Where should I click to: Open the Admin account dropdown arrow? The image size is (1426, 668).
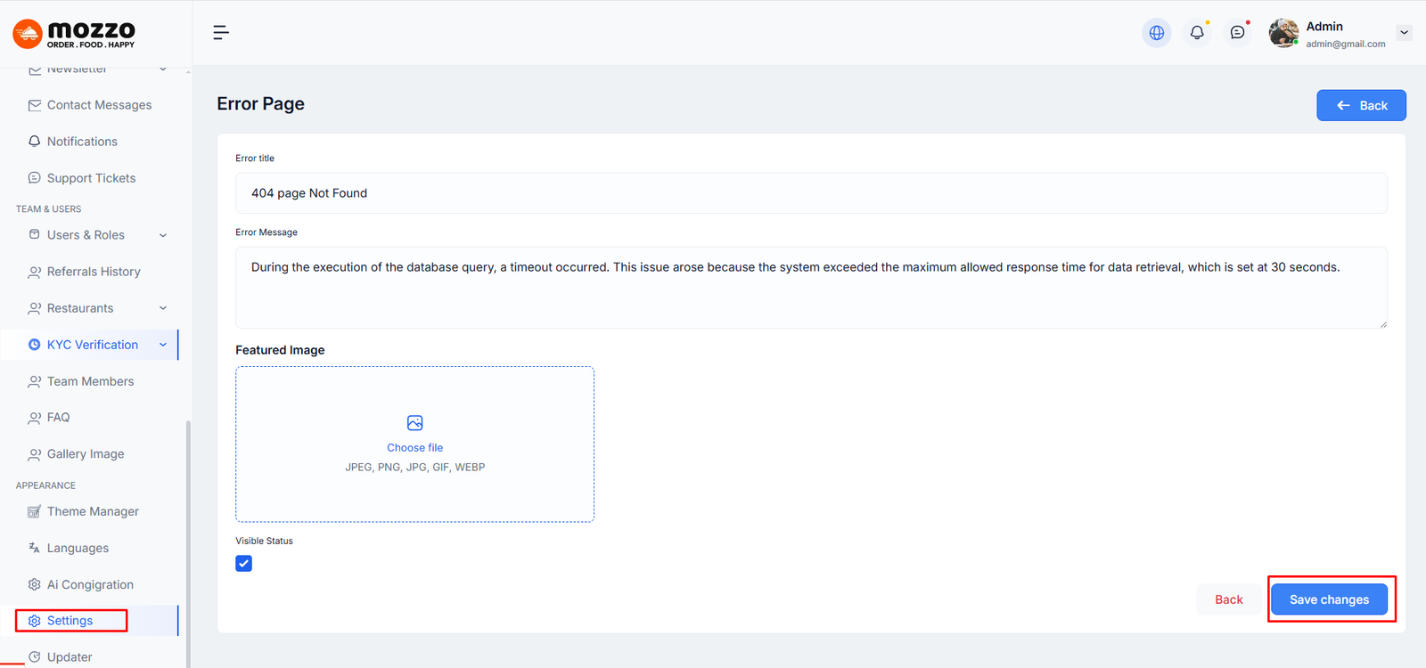(x=1404, y=33)
